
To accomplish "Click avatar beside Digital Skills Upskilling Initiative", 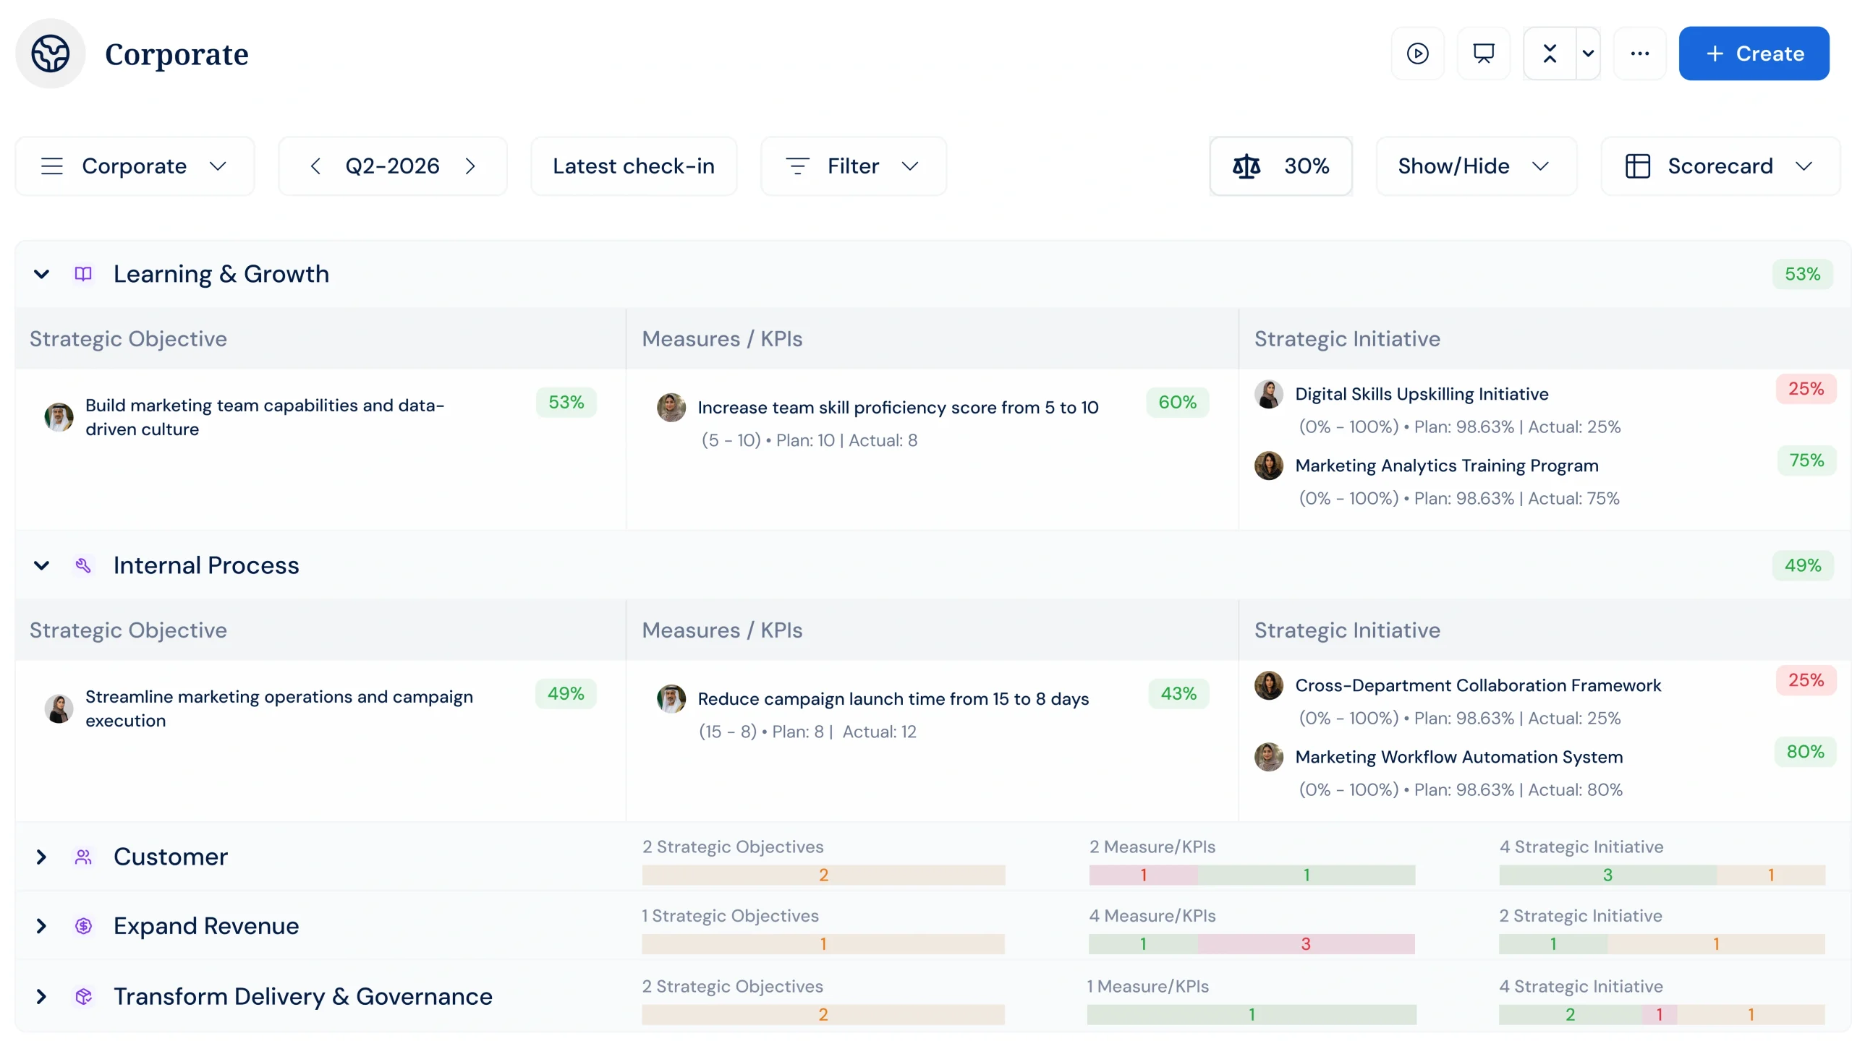I will (1268, 394).
